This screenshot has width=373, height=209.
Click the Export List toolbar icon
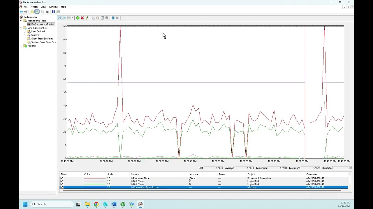pyautogui.click(x=43, y=12)
